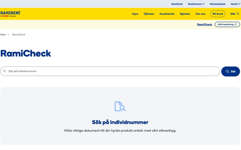Open the RamiConnect external link
241x150 pixels.
tap(196, 4)
